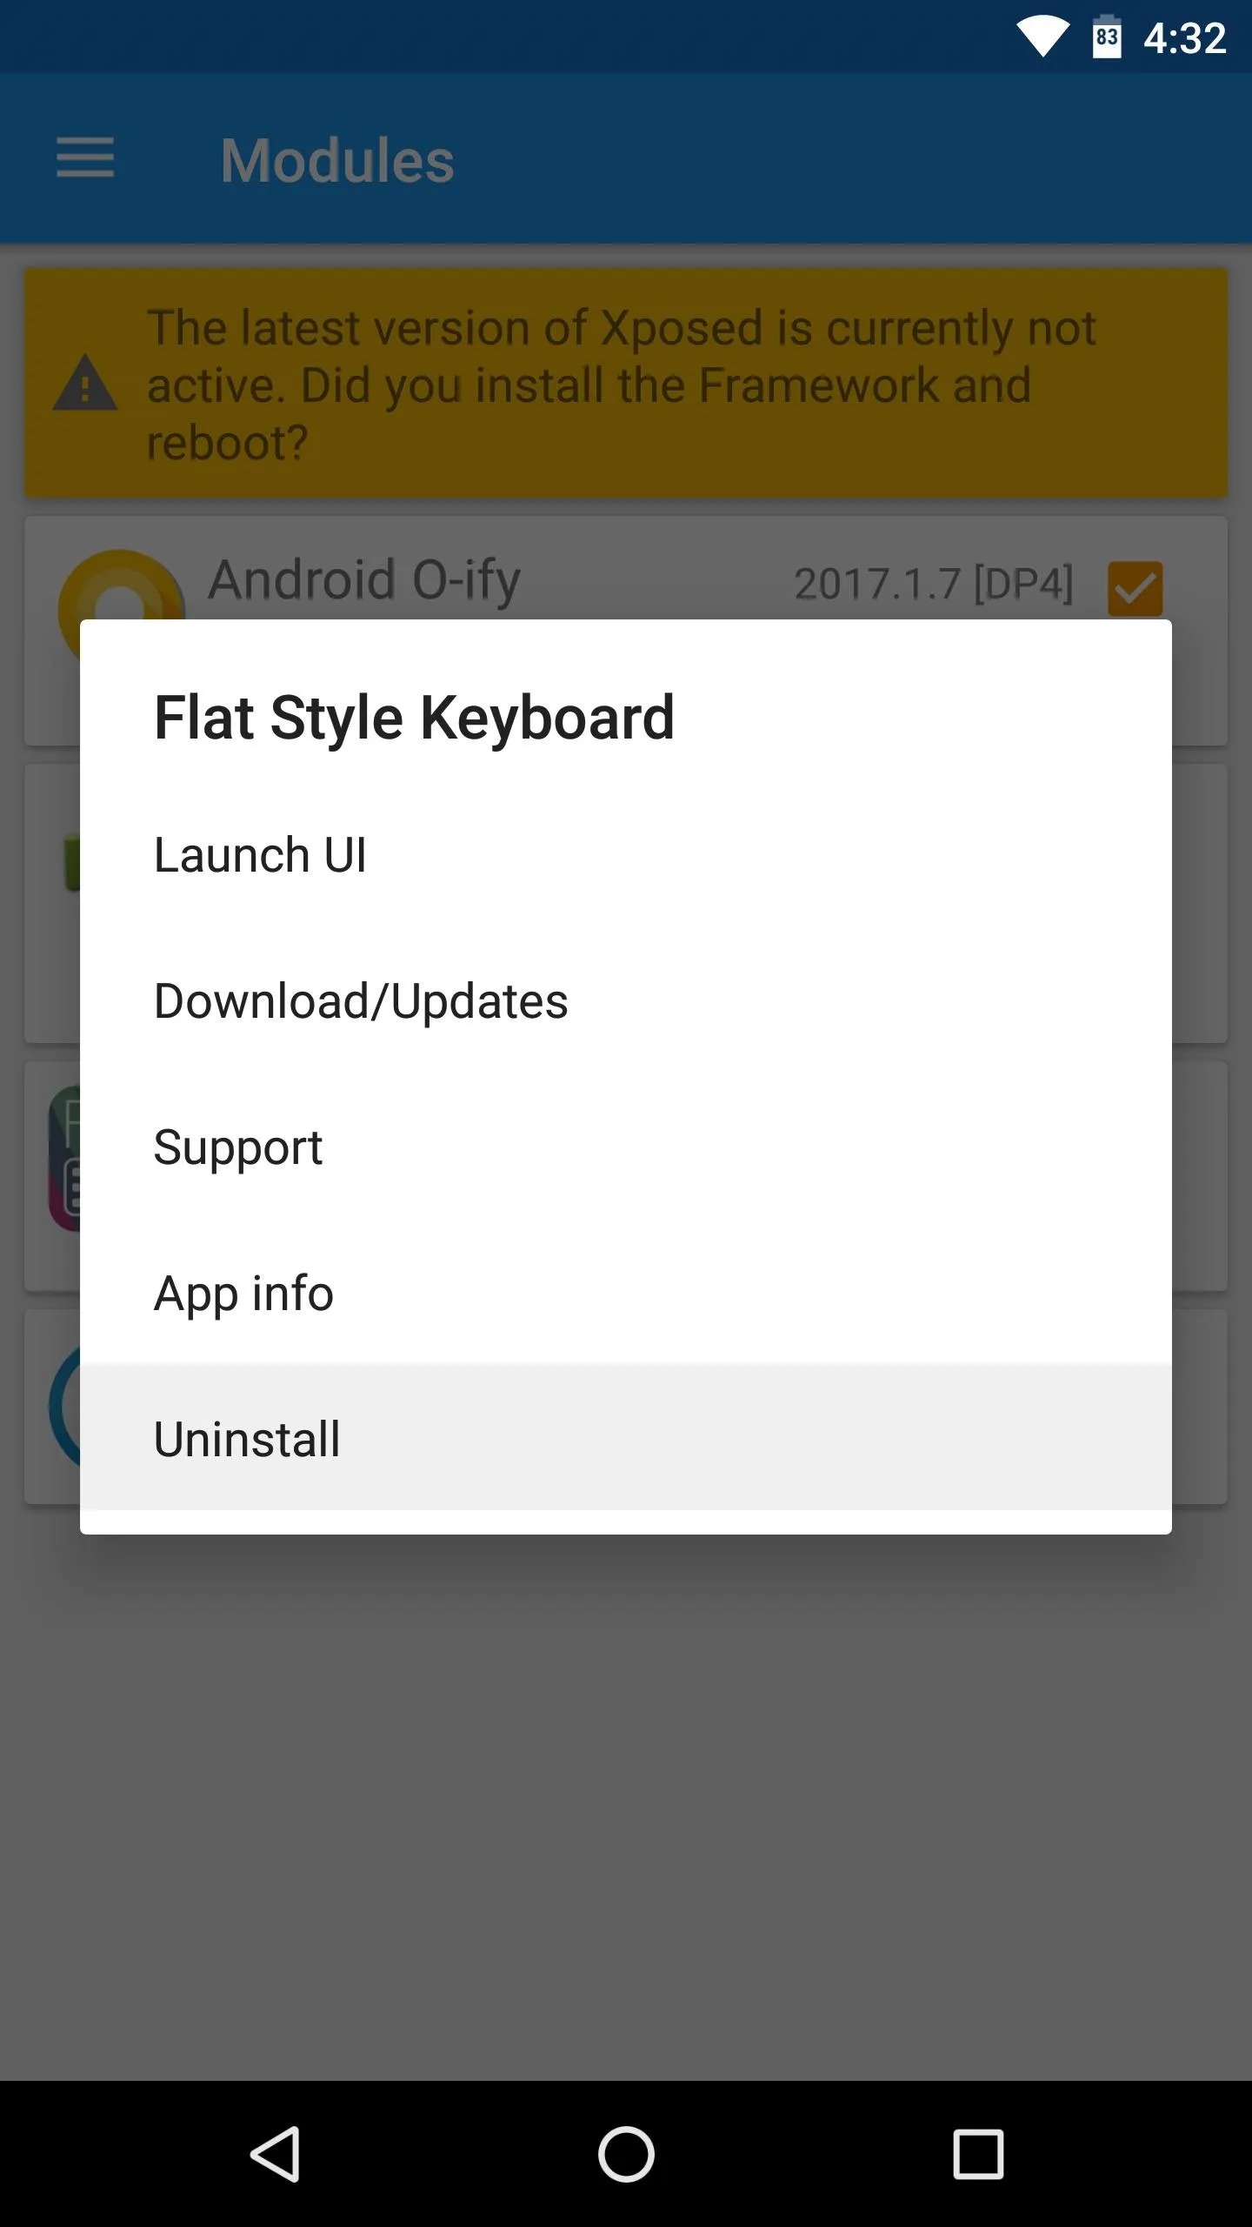This screenshot has height=2227, width=1252.
Task: Tap the clock showing 4:32
Action: (x=1184, y=38)
